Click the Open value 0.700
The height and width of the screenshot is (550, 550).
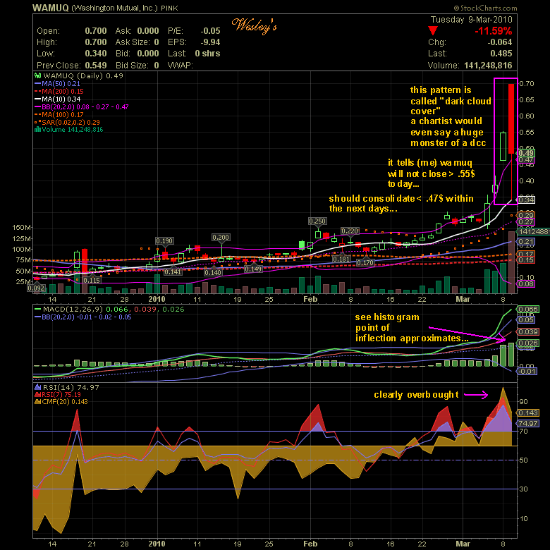[96, 31]
